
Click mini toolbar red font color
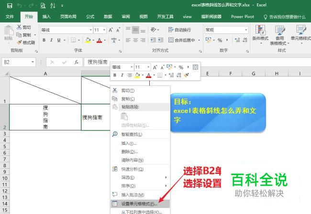pos(148,75)
